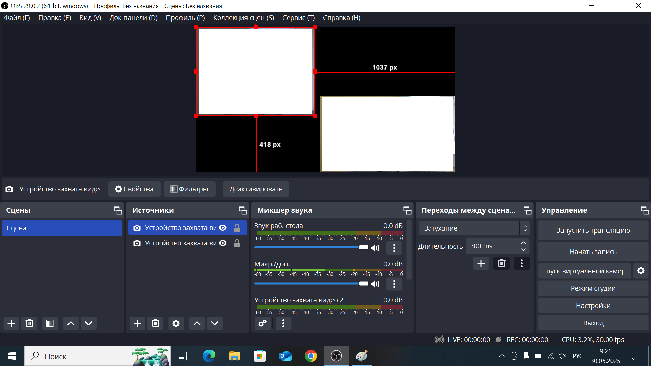The image size is (651, 366).
Task: Increase transition duration with the up stepper
Action: click(x=523, y=243)
